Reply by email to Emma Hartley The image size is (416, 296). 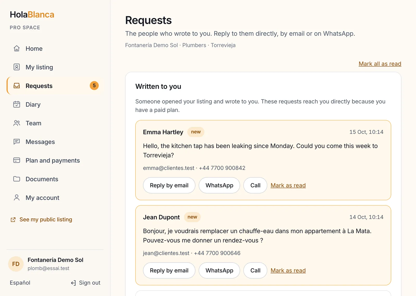click(x=169, y=185)
